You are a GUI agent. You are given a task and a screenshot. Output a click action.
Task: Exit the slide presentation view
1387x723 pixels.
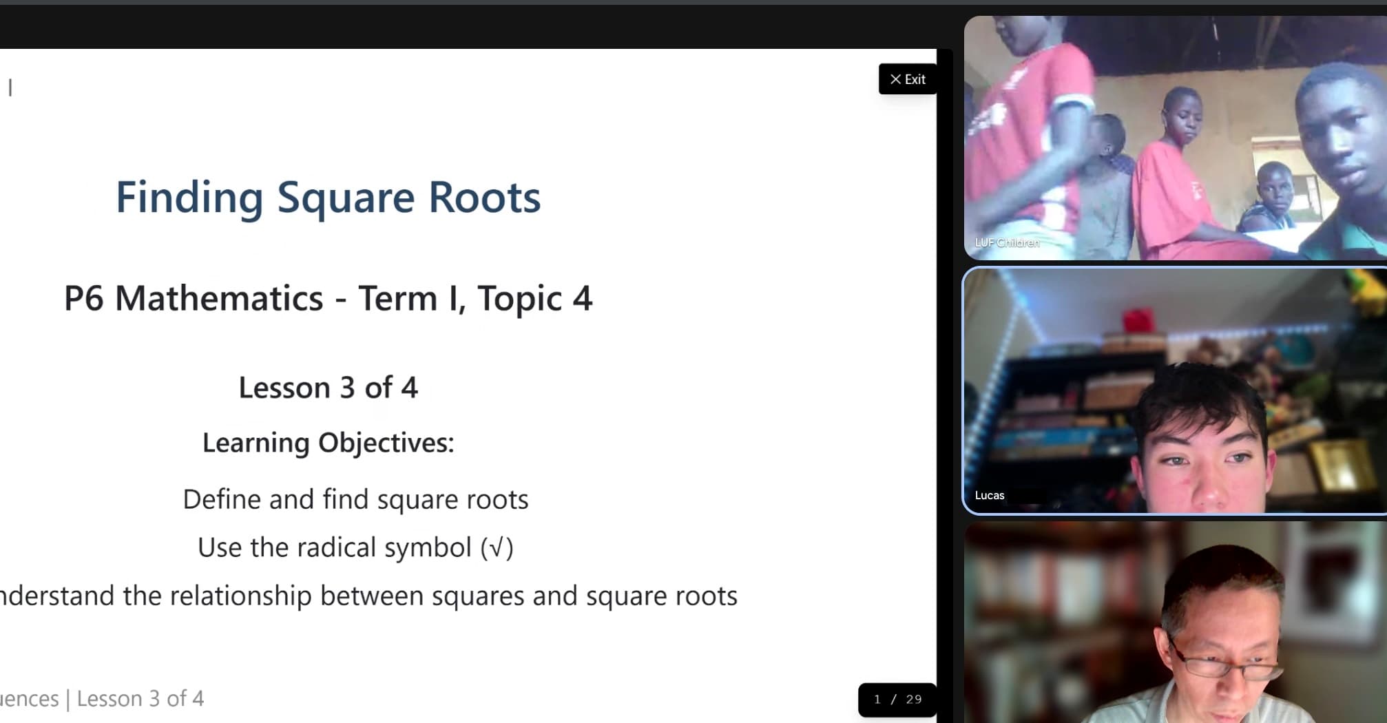pos(908,79)
